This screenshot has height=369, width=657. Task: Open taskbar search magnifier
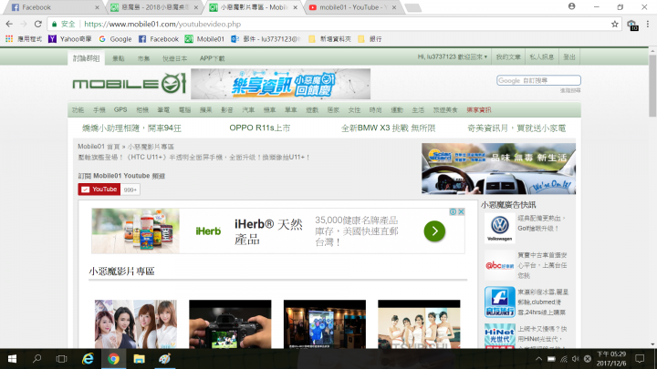point(36,359)
